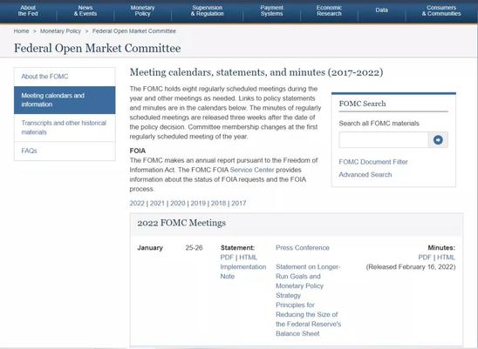Focus the Search all FOMC materials field
This screenshot has height=349, width=478.
pyautogui.click(x=384, y=140)
